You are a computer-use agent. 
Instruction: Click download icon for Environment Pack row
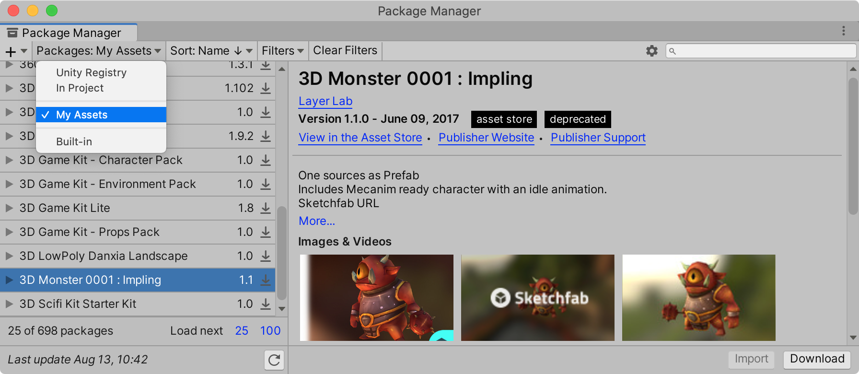coord(266,184)
